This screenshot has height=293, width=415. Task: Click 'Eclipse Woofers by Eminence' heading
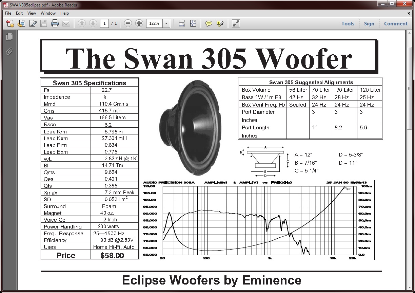(212, 280)
